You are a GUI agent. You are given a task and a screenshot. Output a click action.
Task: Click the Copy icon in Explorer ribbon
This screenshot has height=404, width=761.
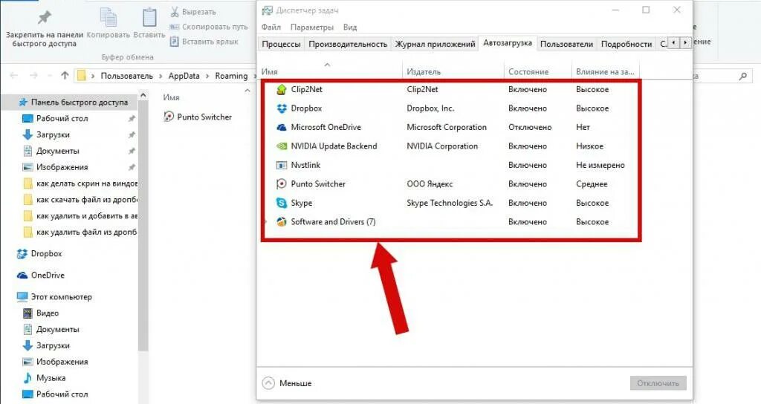pyautogui.click(x=109, y=18)
